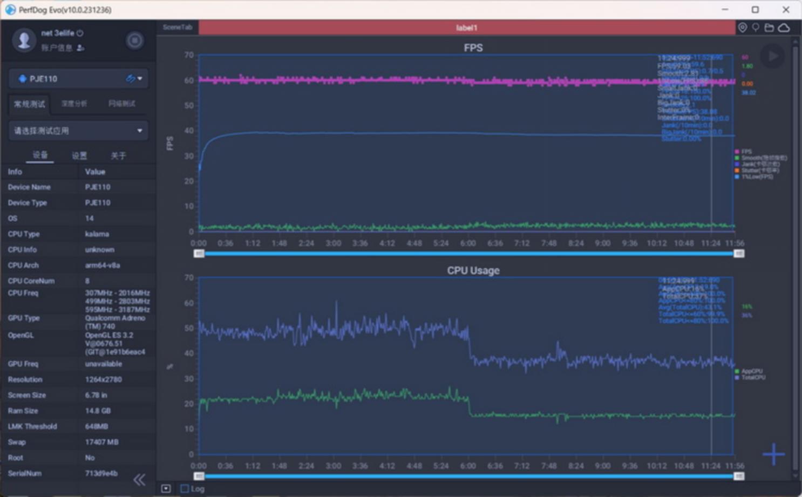Toggle the Log checkbox
The height and width of the screenshot is (497, 802).
[185, 489]
